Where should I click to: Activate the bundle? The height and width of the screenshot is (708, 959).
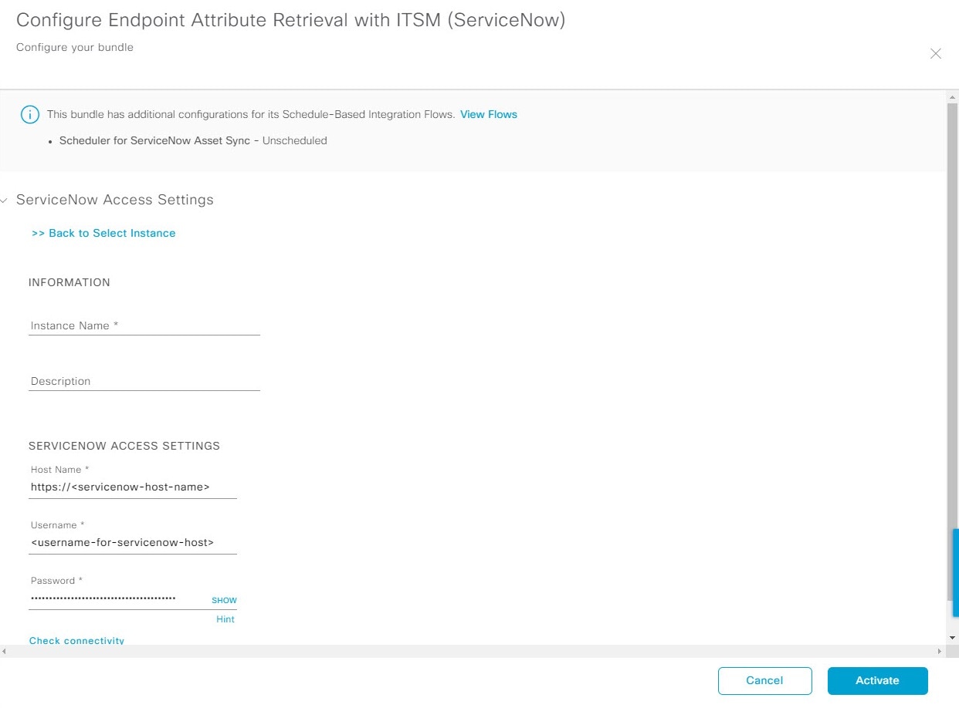click(x=877, y=681)
